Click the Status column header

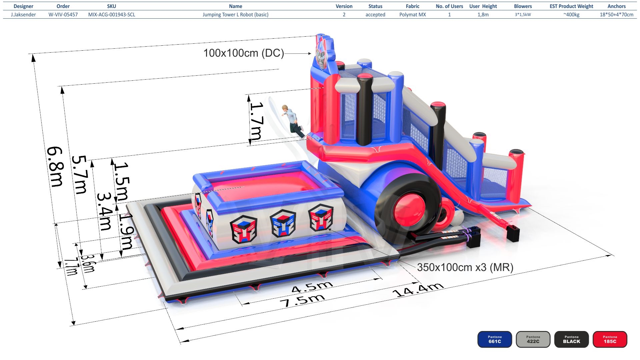375,6
